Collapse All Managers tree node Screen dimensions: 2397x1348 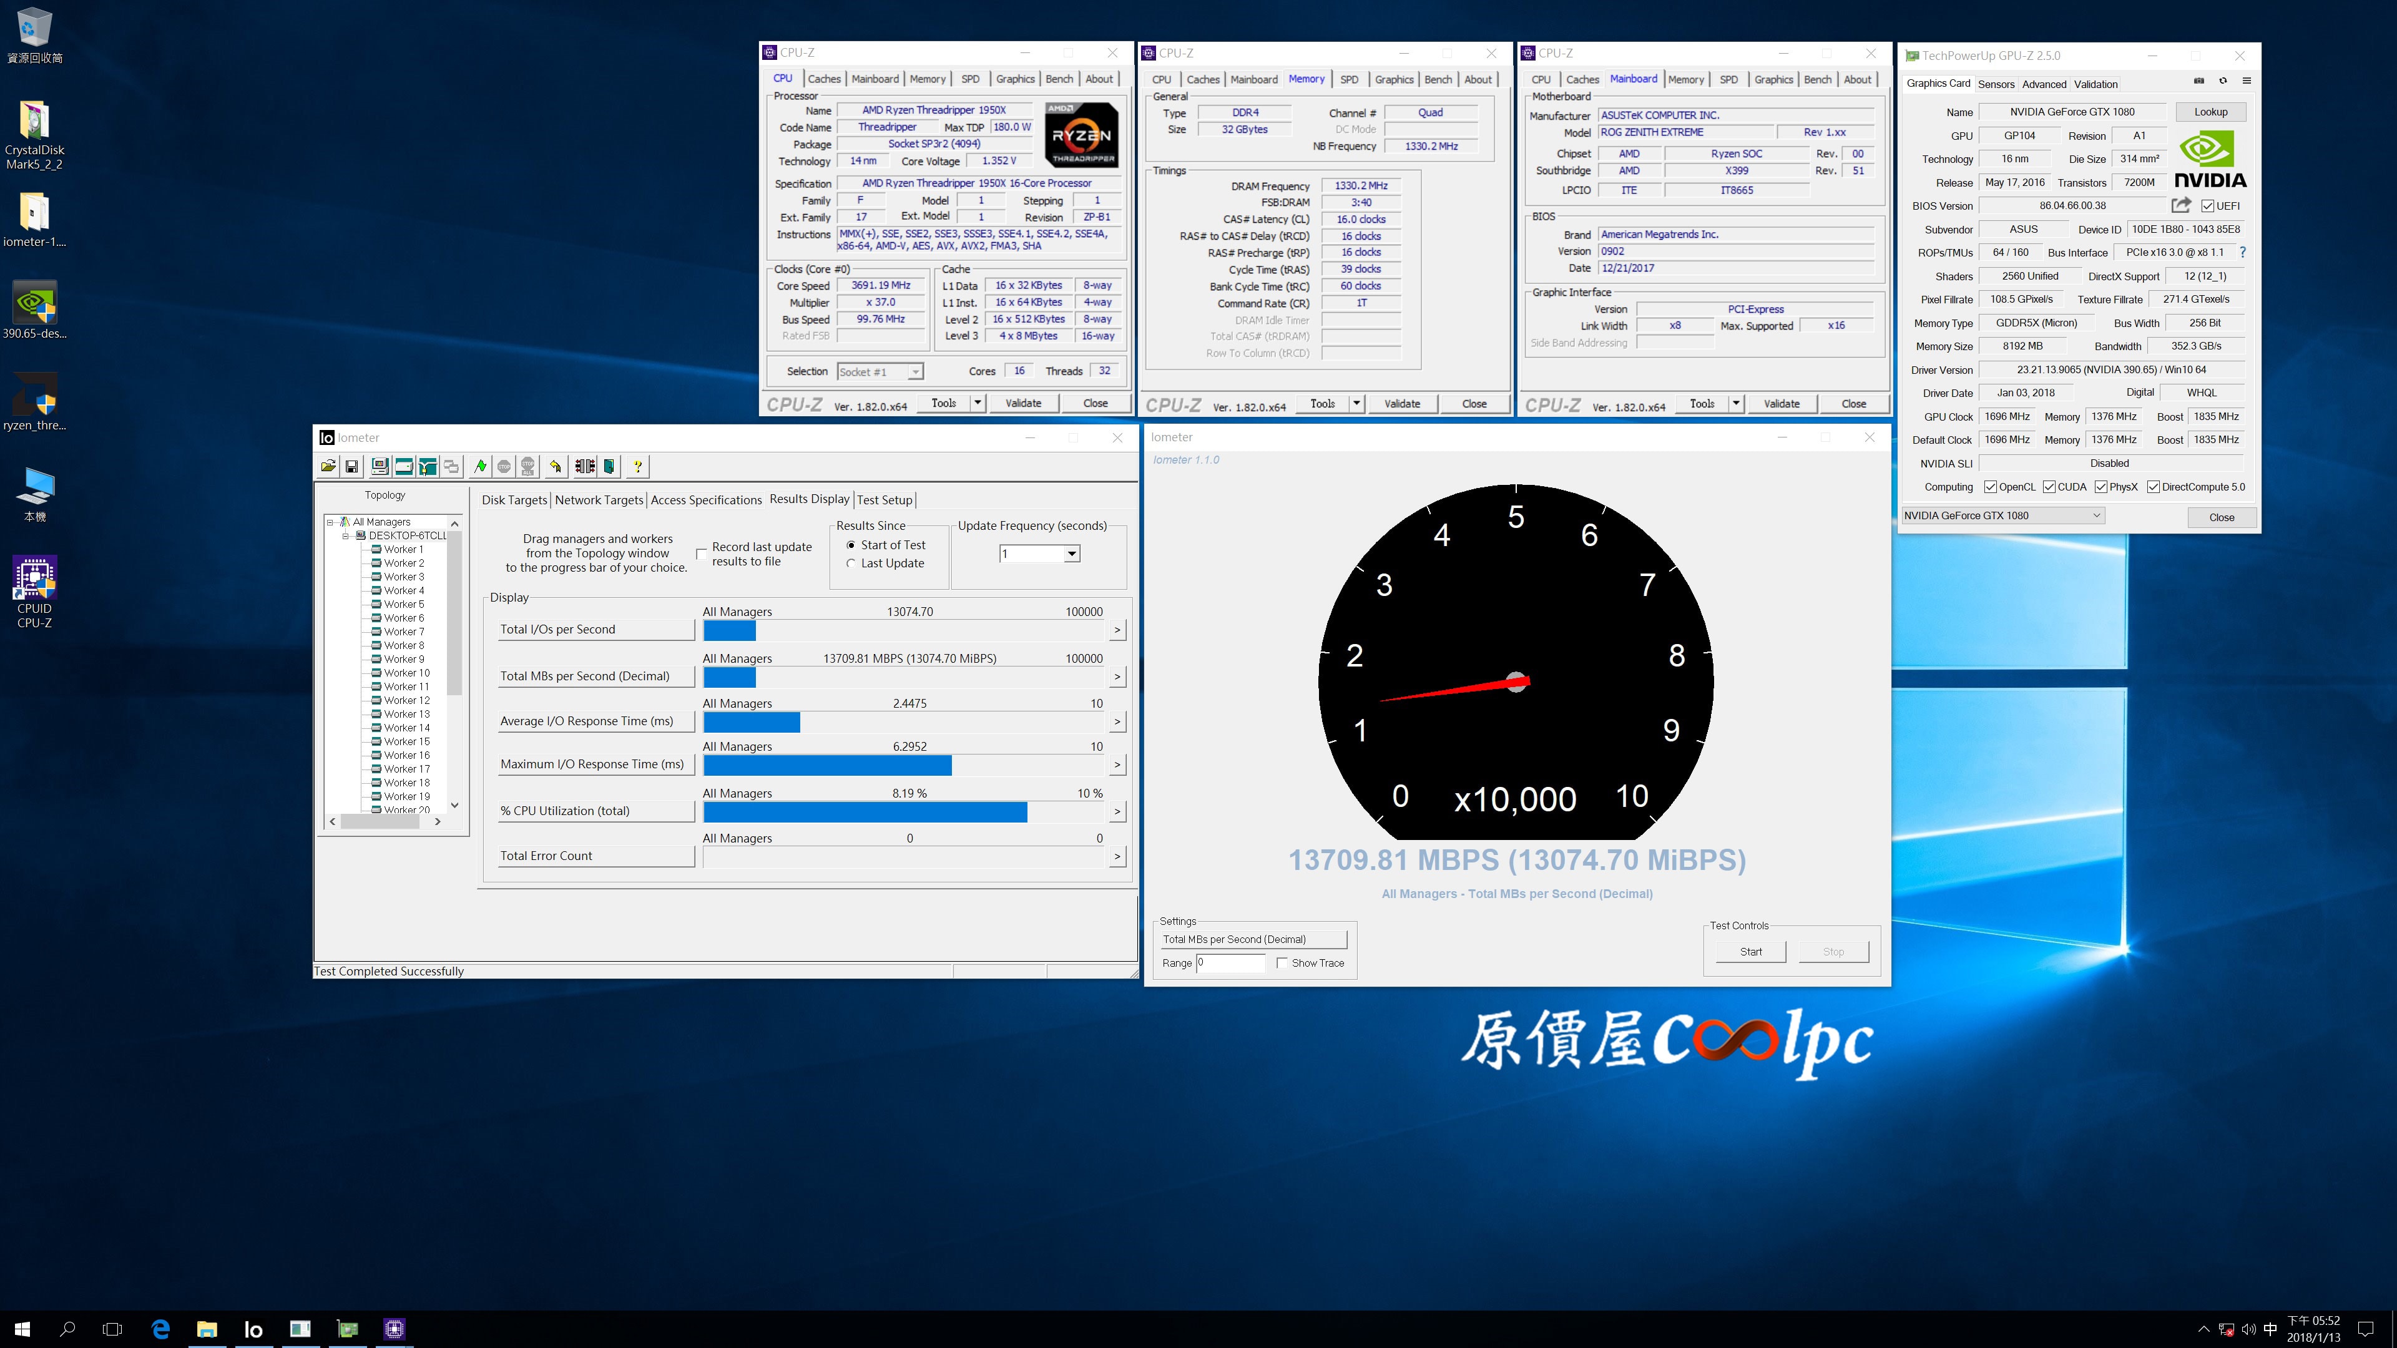(330, 522)
